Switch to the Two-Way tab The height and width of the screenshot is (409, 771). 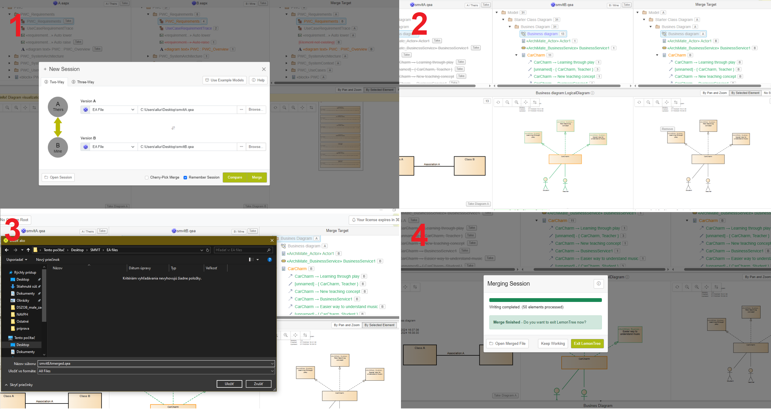[54, 82]
